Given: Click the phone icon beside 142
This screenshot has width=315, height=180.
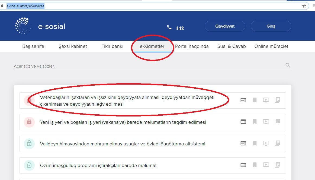Looking at the screenshot, I should [x=169, y=27].
